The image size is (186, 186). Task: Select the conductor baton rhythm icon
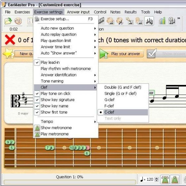(x=130, y=21)
